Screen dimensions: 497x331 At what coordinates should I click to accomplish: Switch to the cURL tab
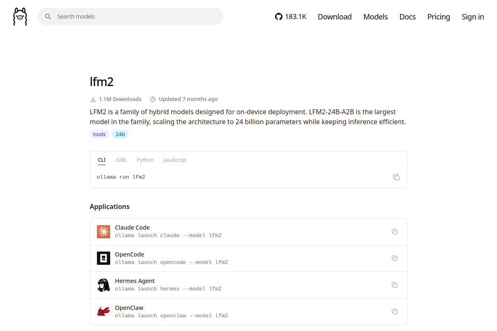121,160
